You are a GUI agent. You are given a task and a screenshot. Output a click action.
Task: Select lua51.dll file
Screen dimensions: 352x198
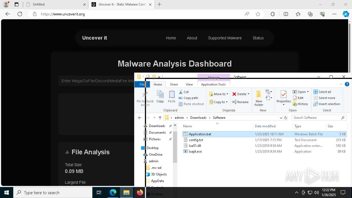195,146
